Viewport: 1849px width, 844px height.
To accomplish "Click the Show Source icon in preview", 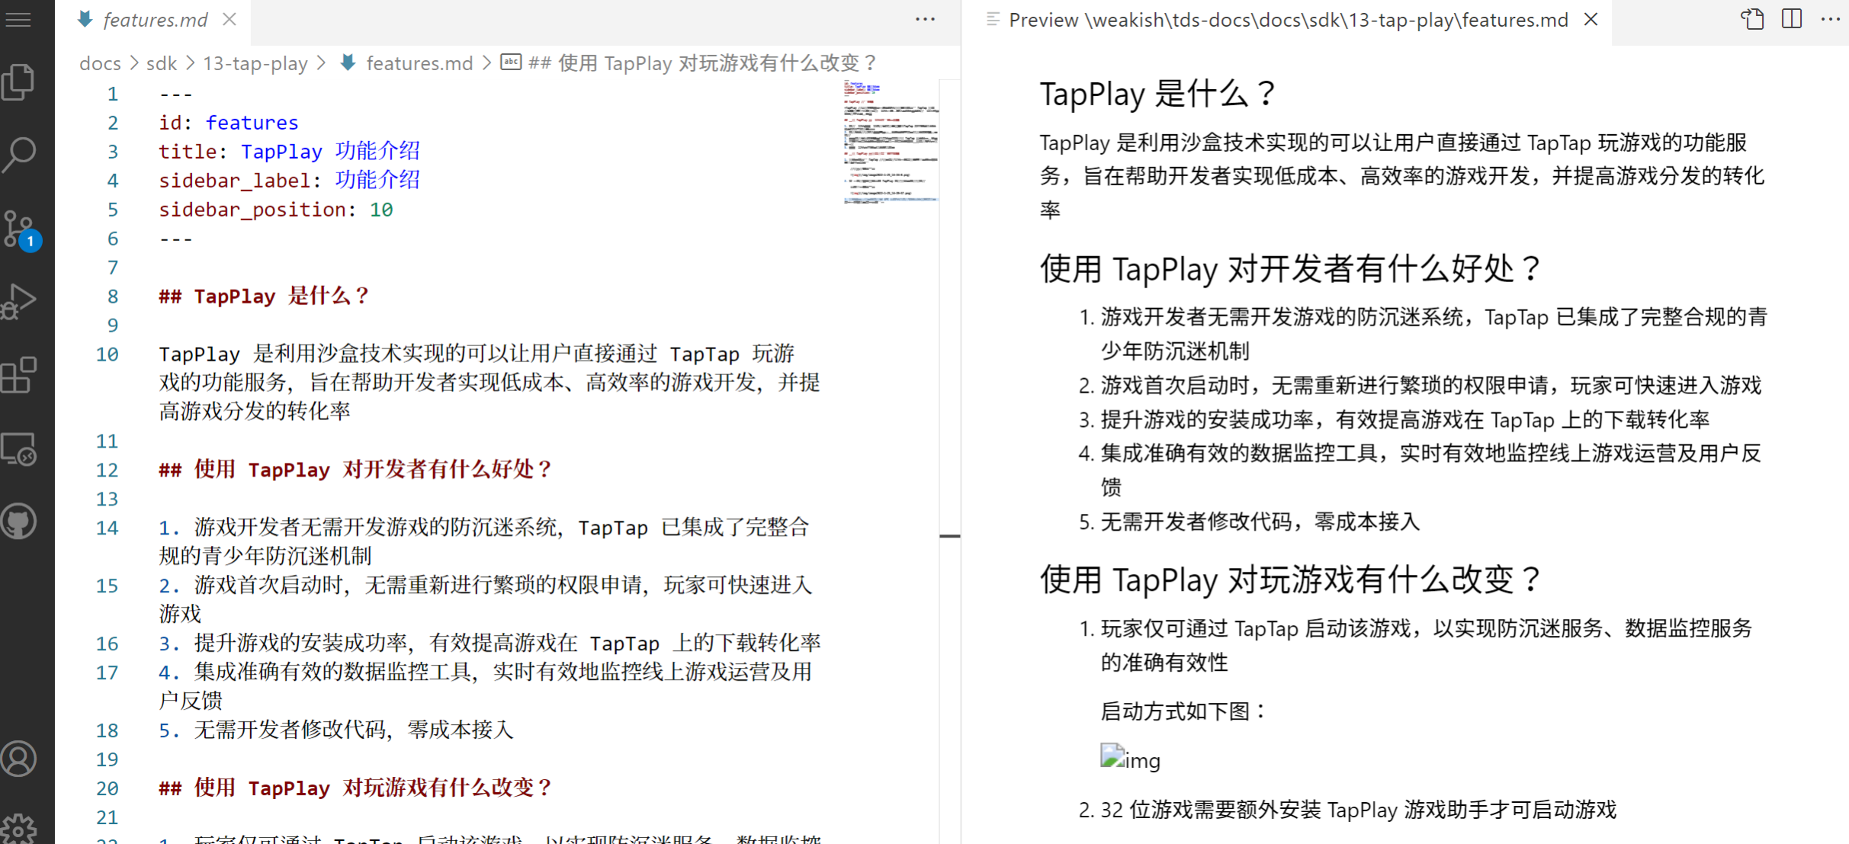I will coord(1753,20).
